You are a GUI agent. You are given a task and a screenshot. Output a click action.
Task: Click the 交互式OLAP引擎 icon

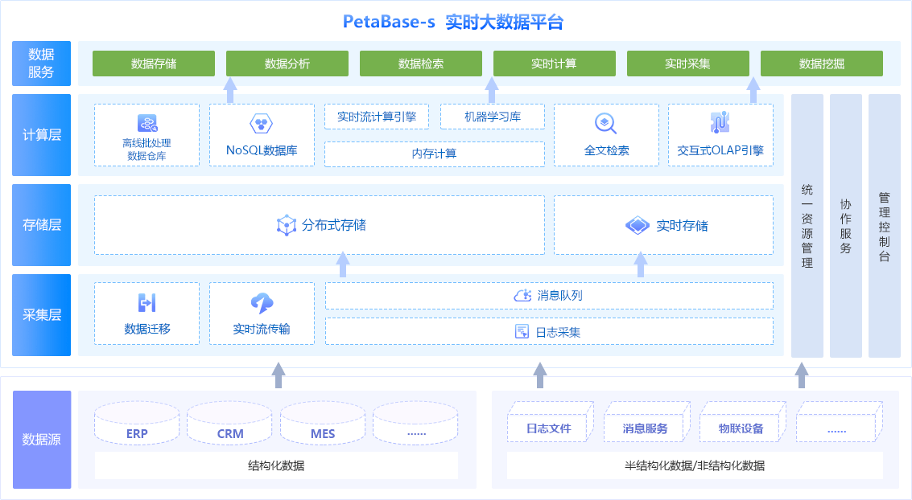click(x=720, y=122)
